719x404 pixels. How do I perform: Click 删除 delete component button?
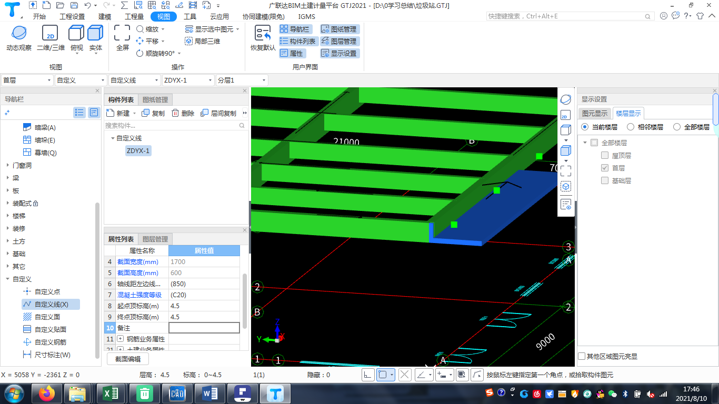coord(183,113)
